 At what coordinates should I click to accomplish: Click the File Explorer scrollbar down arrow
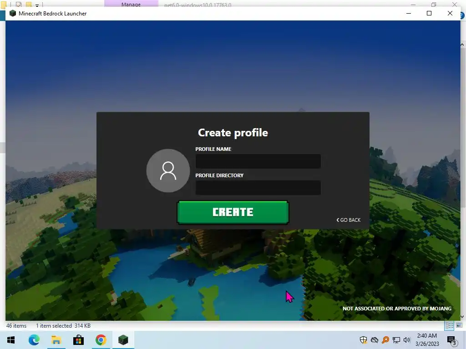point(462,317)
